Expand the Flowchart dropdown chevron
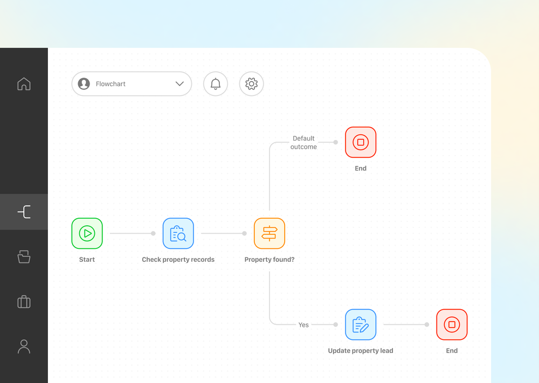The height and width of the screenshot is (383, 539). click(179, 84)
